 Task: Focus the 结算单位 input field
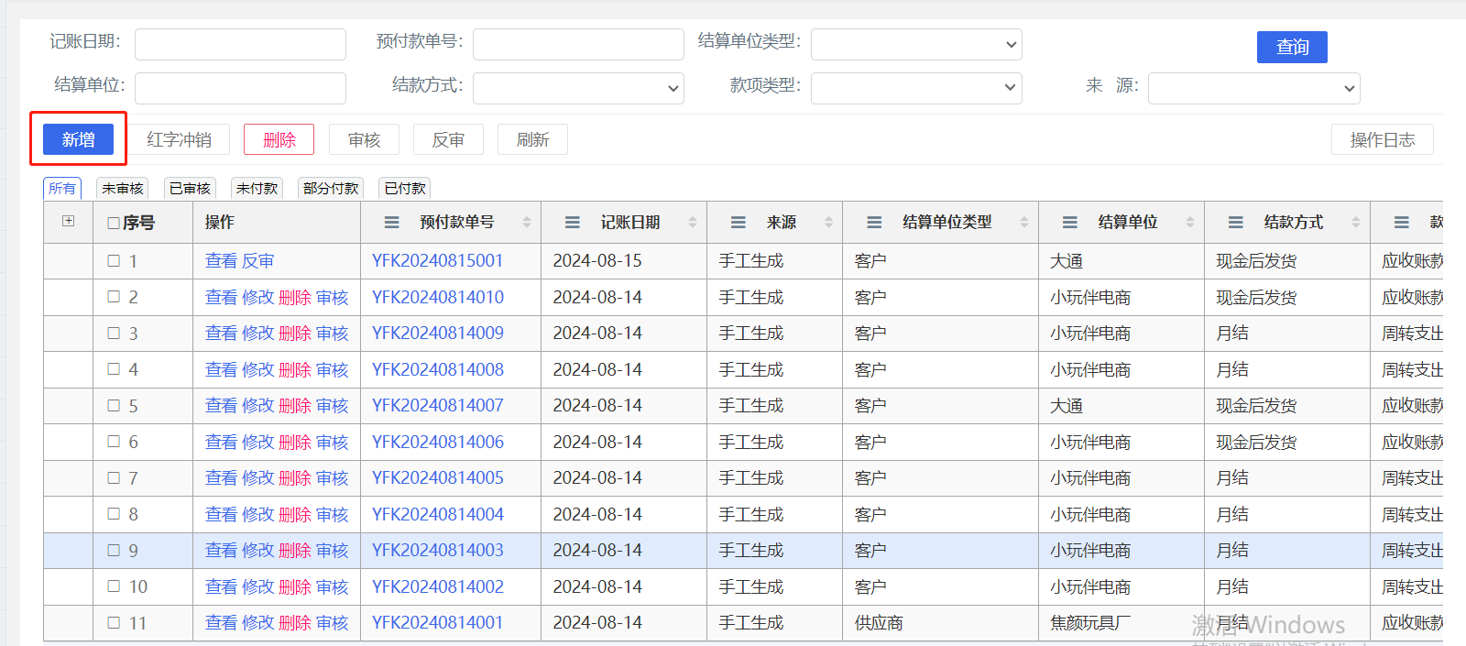[240, 88]
